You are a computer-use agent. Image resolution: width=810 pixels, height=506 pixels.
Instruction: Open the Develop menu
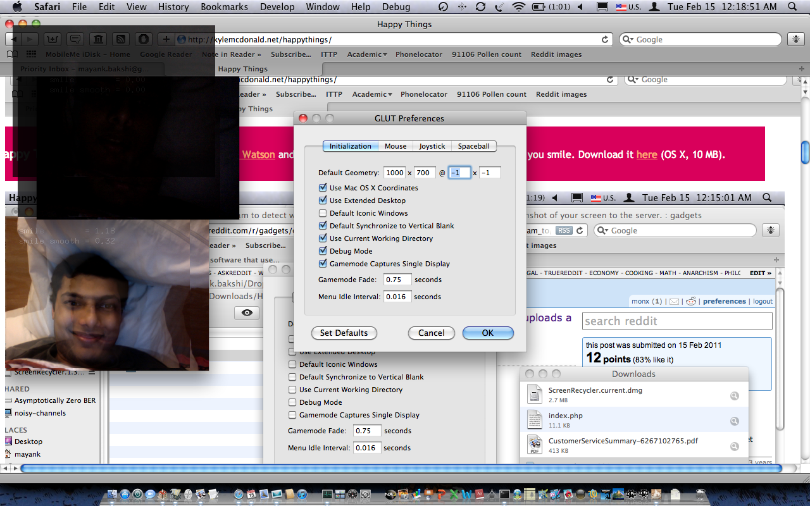[277, 7]
